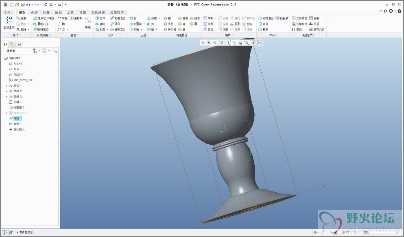The image size is (404, 237).
Task: Click the Save icon in quick access toolbar
Action: [22, 4]
